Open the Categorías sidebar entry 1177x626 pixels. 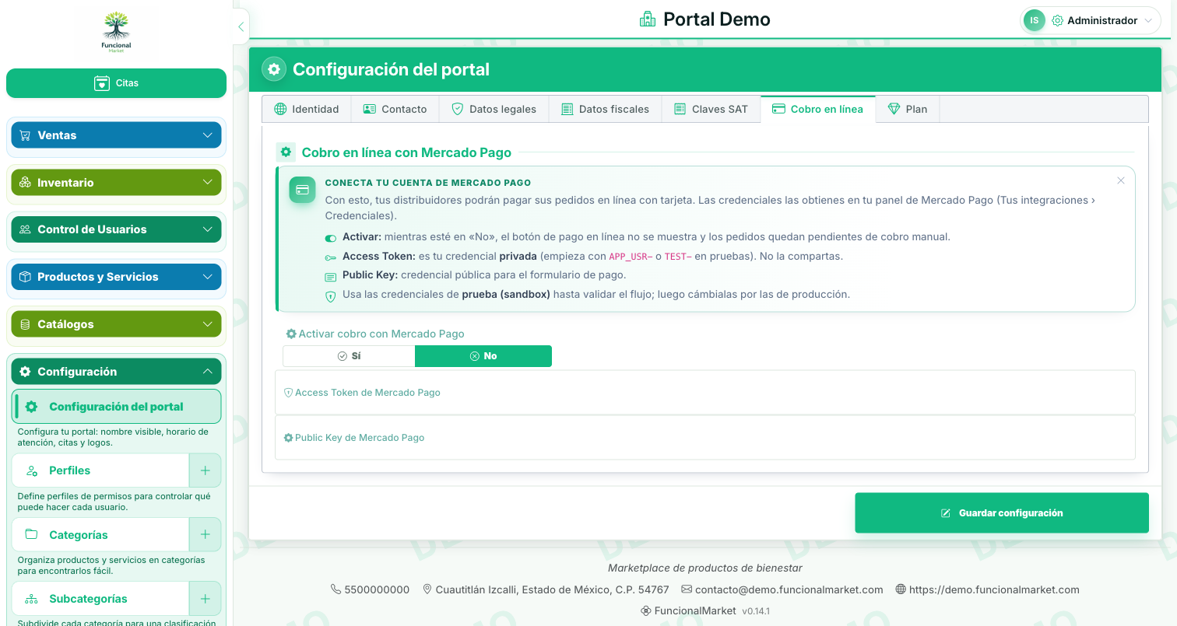click(x=100, y=534)
